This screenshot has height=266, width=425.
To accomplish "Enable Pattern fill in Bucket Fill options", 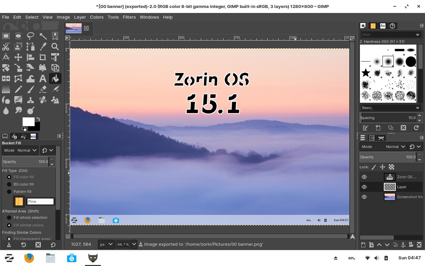I will point(9,191).
